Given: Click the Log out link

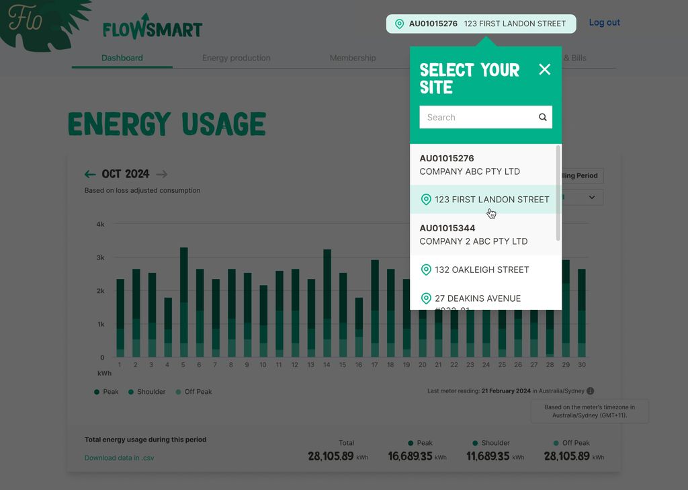Looking at the screenshot, I should (604, 22).
